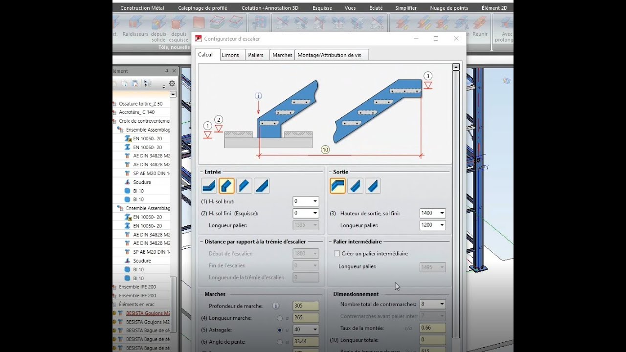Collapse the Dimensionnement section
Viewport: 626px width, 352px height.
330,294
